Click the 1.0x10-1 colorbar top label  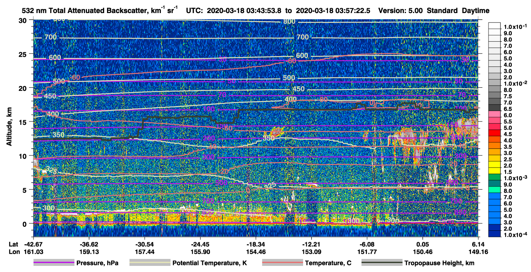pyautogui.click(x=515, y=26)
